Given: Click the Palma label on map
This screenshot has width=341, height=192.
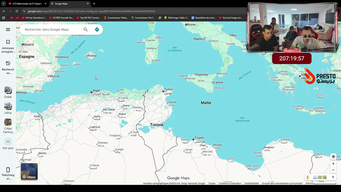Looking at the screenshot, I should point(92,56).
